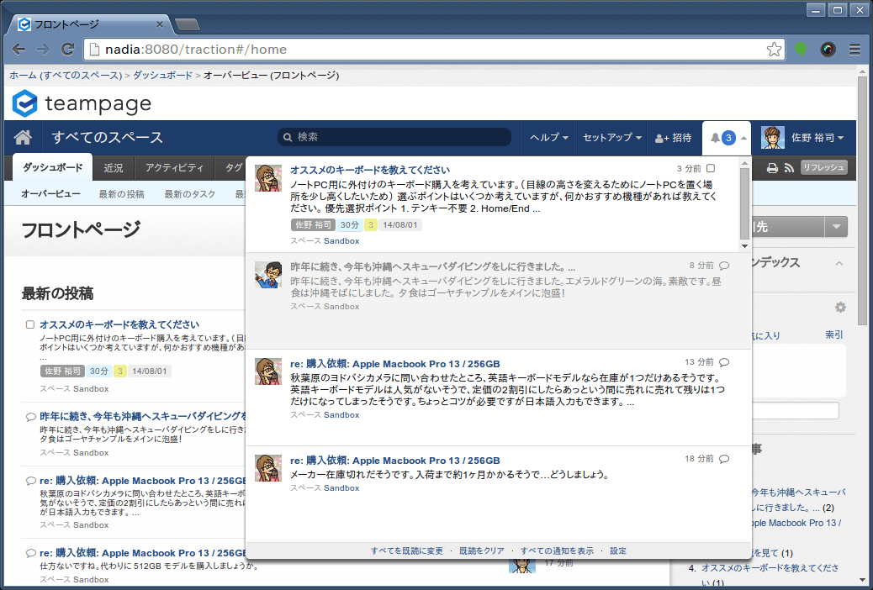Click 既読をクリア link
Viewport: 873px width, 590px height.
click(482, 550)
